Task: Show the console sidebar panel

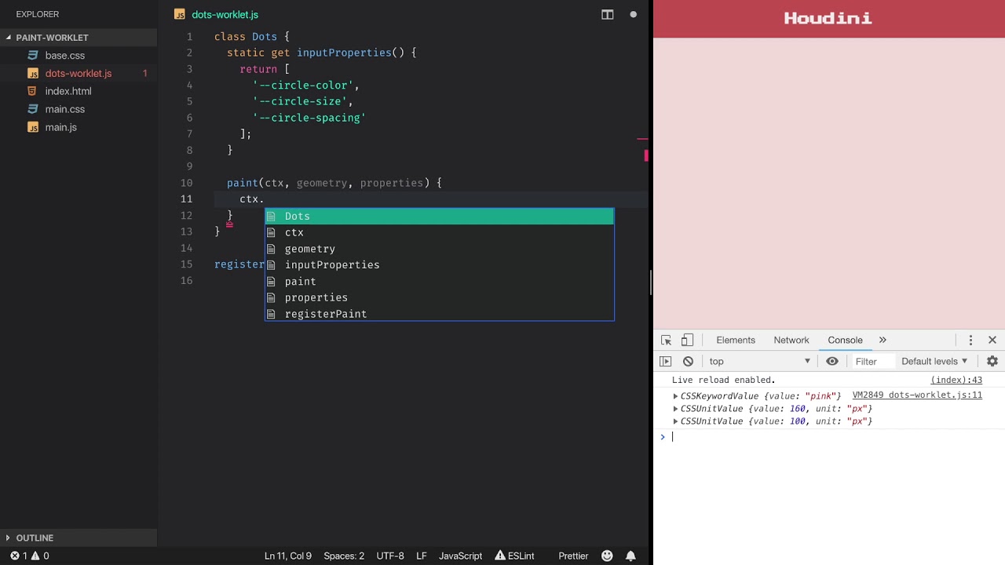Action: [665, 361]
